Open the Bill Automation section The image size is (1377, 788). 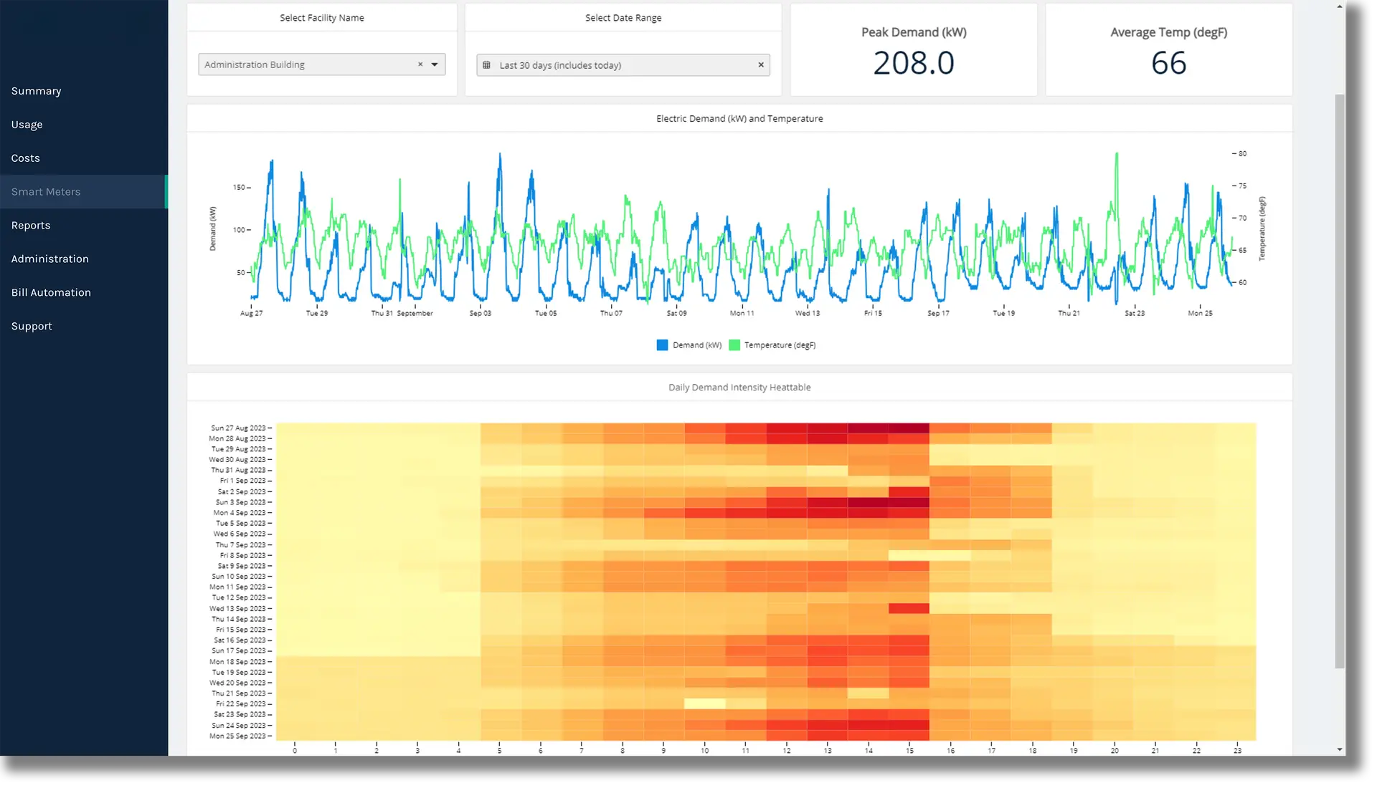pos(51,292)
